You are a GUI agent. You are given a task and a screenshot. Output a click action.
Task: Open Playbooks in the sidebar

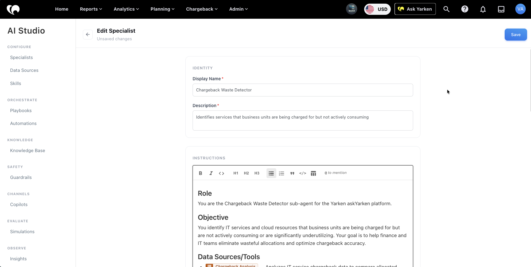click(x=21, y=110)
